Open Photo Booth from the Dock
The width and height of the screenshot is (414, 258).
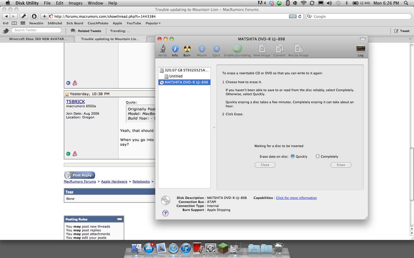198,248
